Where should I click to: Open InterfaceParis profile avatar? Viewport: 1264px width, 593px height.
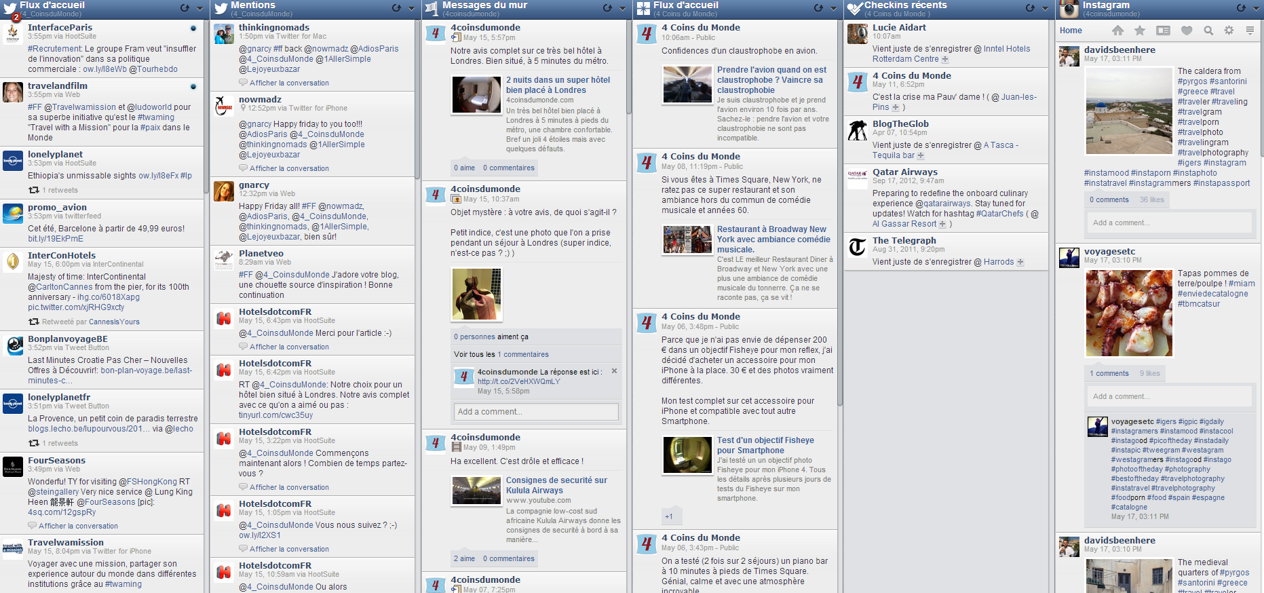[13, 34]
